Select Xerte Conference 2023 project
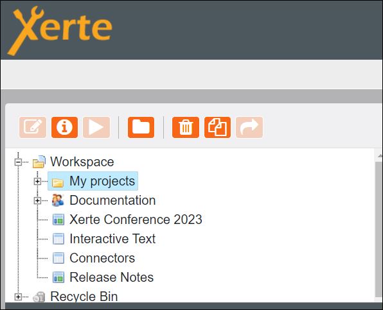Viewport: 383px width, 310px height. [x=136, y=220]
